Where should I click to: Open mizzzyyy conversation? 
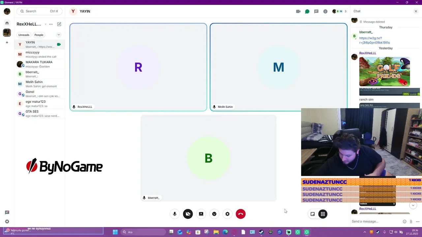[40, 54]
